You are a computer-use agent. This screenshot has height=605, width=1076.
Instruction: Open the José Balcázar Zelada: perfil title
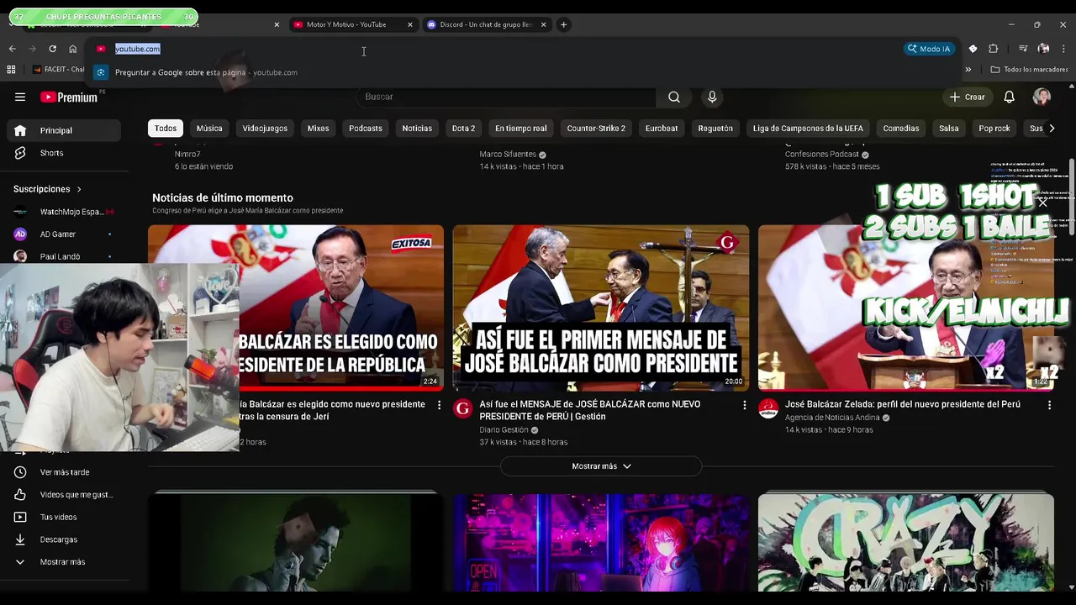(x=903, y=404)
